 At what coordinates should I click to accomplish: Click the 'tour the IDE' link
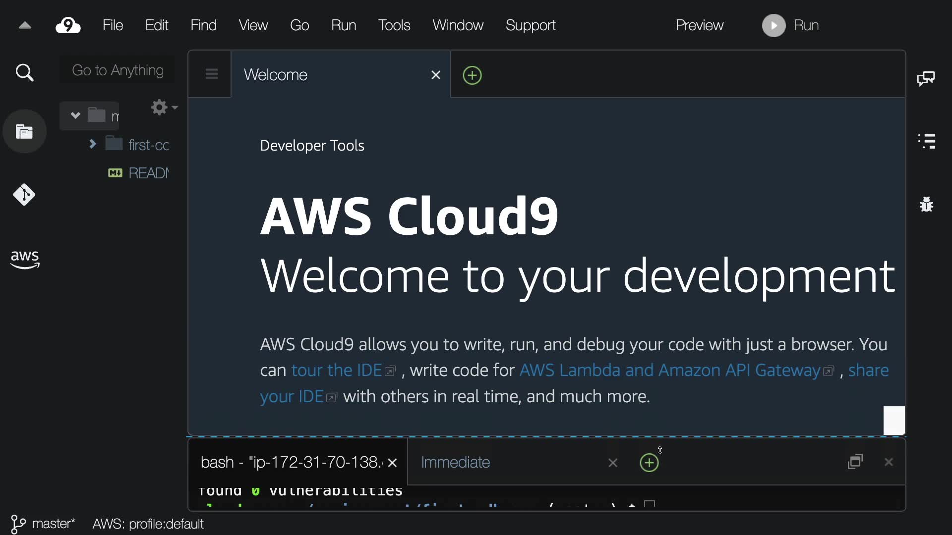(337, 371)
